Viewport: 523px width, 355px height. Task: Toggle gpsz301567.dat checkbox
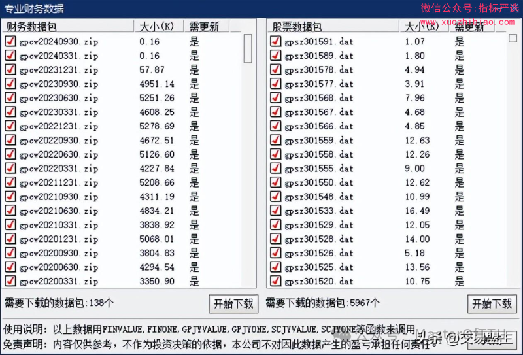coord(275,111)
